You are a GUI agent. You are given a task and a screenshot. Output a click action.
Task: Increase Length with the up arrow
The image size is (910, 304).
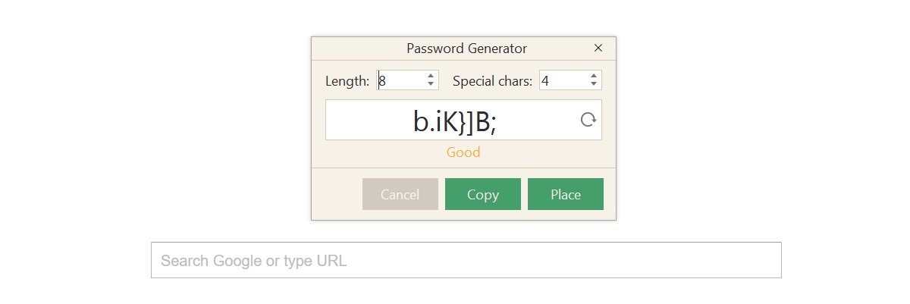tap(431, 76)
